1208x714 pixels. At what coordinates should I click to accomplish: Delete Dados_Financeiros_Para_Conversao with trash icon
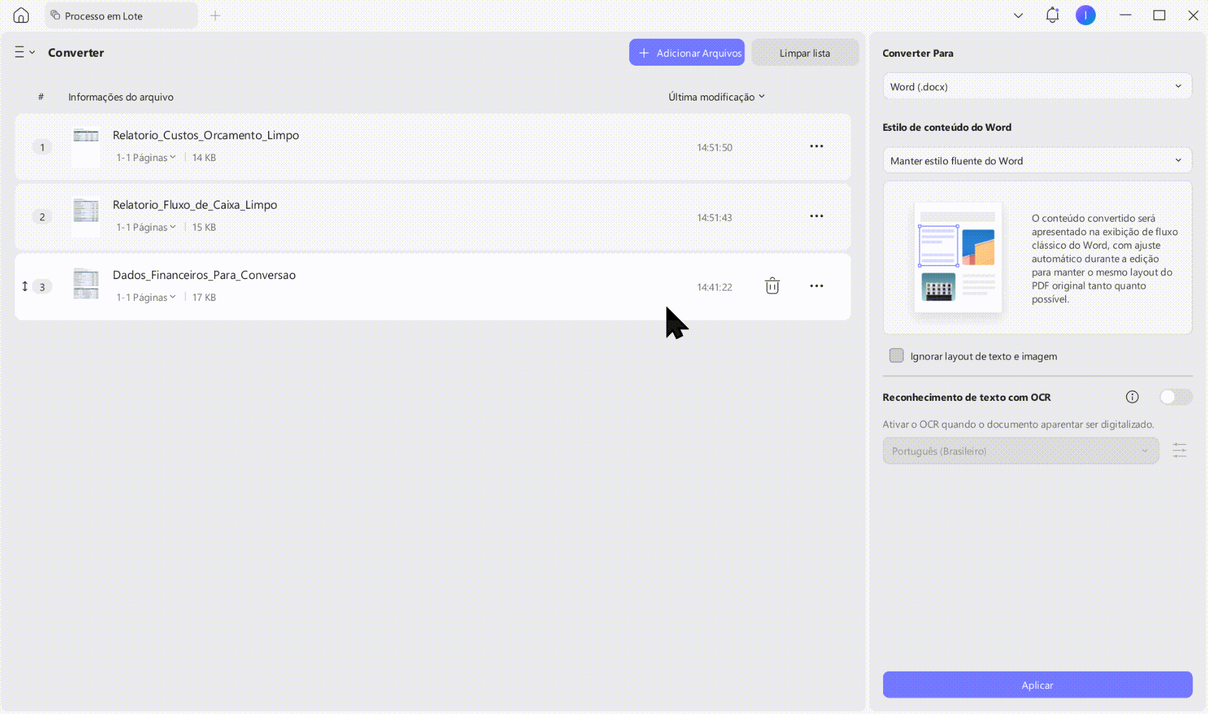click(772, 285)
